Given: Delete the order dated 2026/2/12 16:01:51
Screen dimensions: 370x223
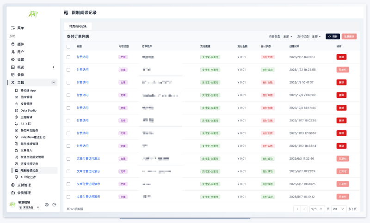Looking at the screenshot, I should (x=341, y=57).
